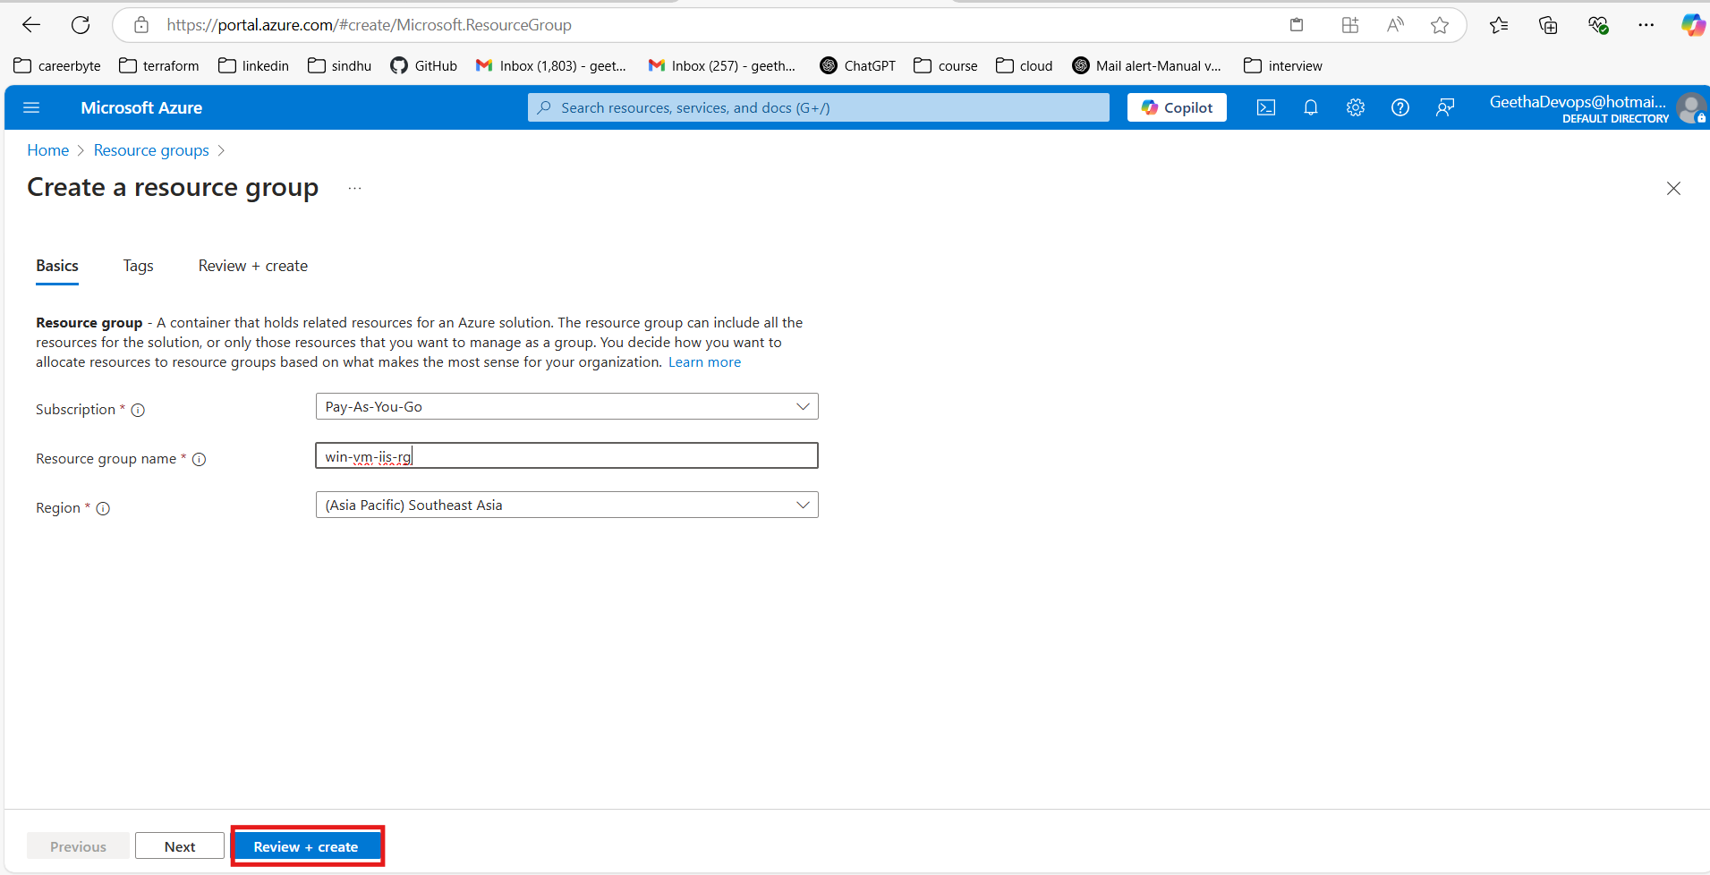Open the ellipsis menu next to page title
1710x875 pixels.
coord(354,189)
